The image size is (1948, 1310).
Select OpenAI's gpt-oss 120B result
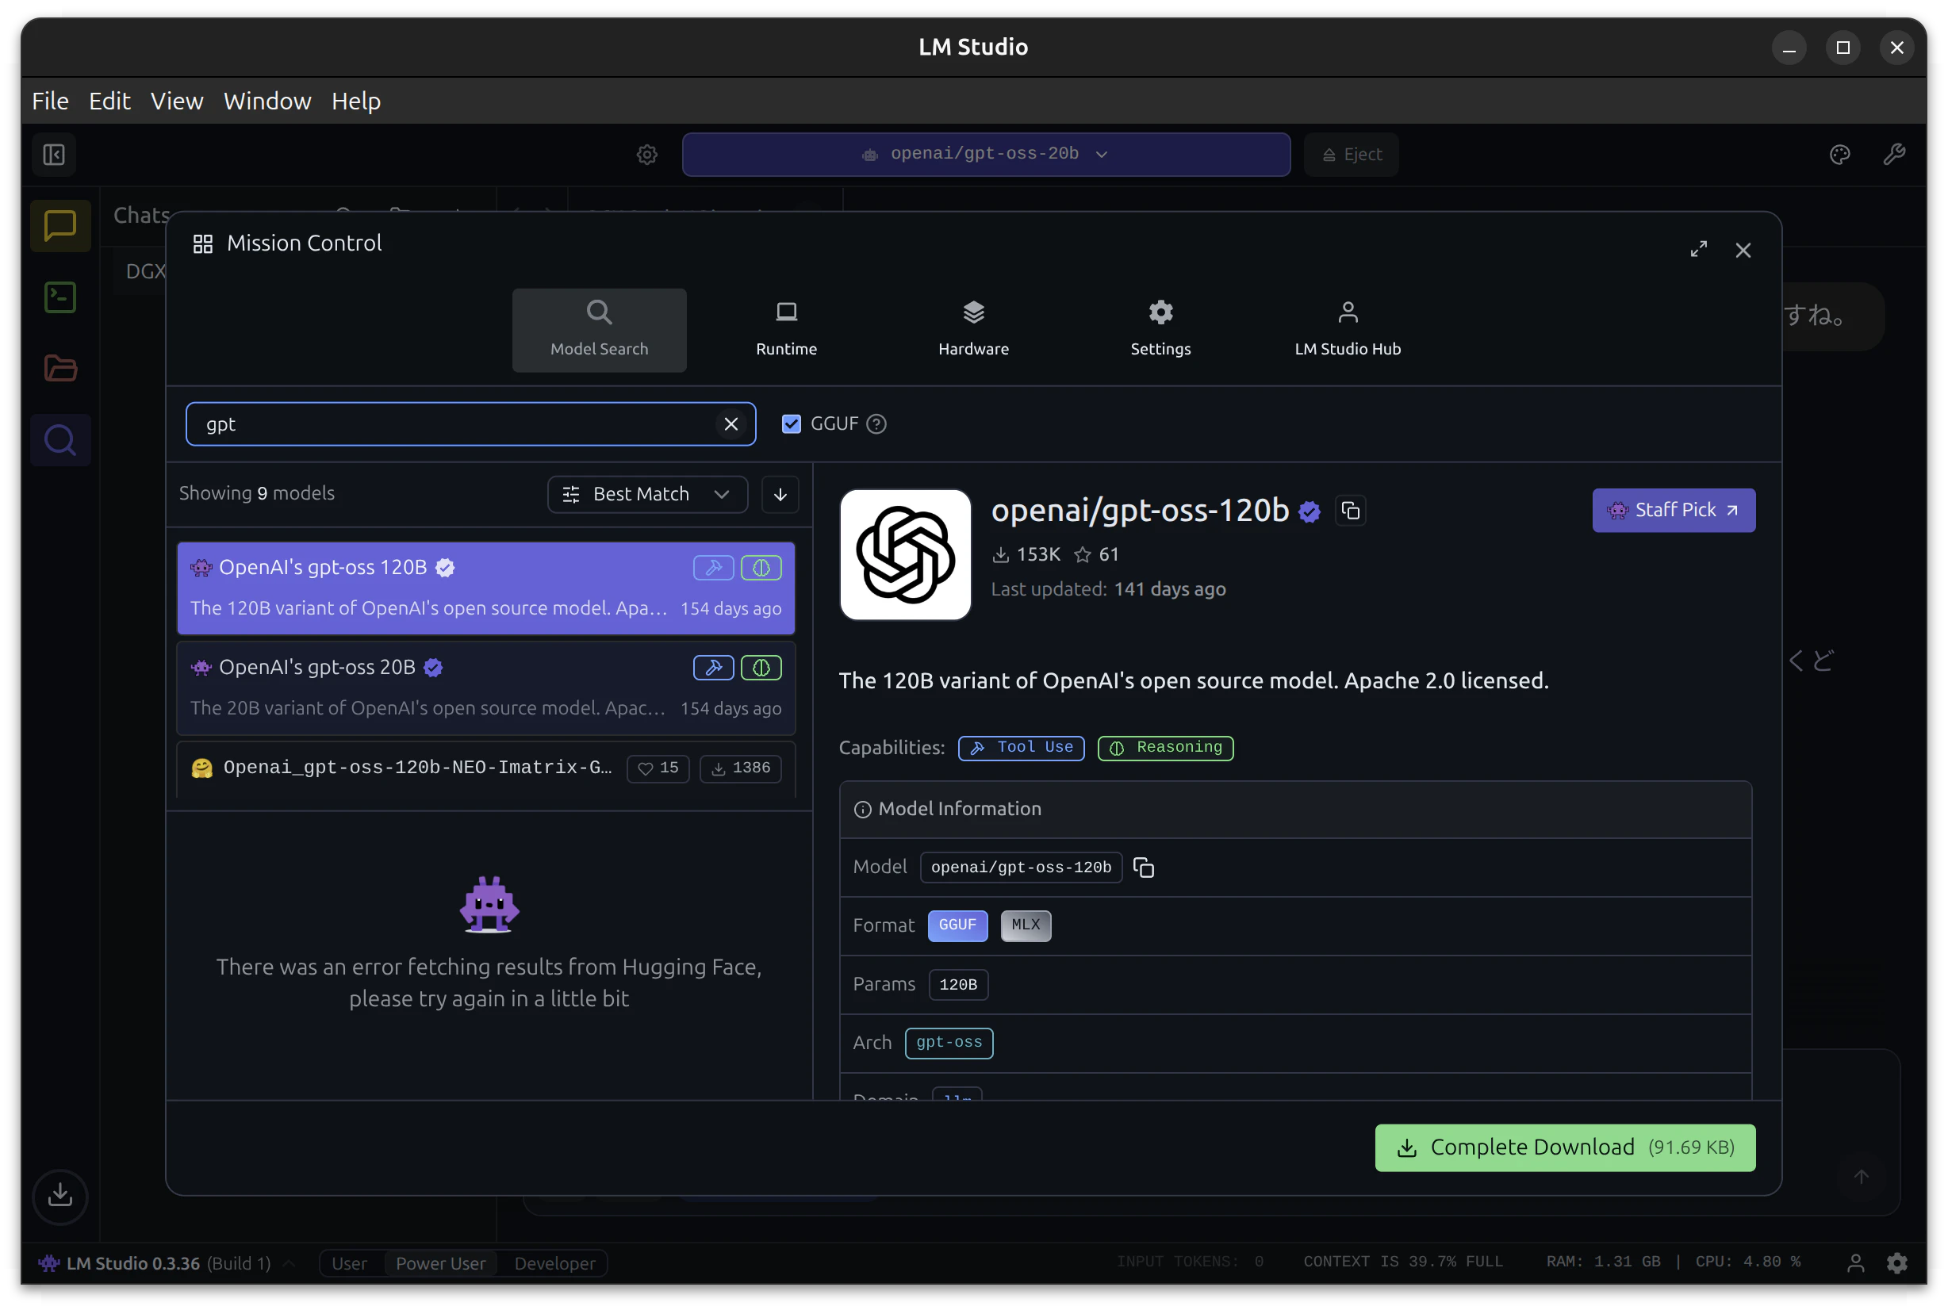coord(485,588)
